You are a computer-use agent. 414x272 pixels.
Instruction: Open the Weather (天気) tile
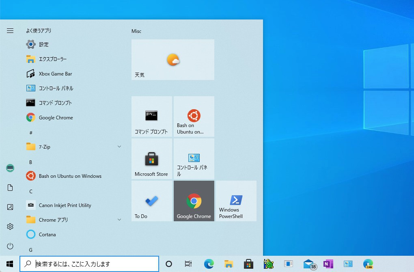172,60
